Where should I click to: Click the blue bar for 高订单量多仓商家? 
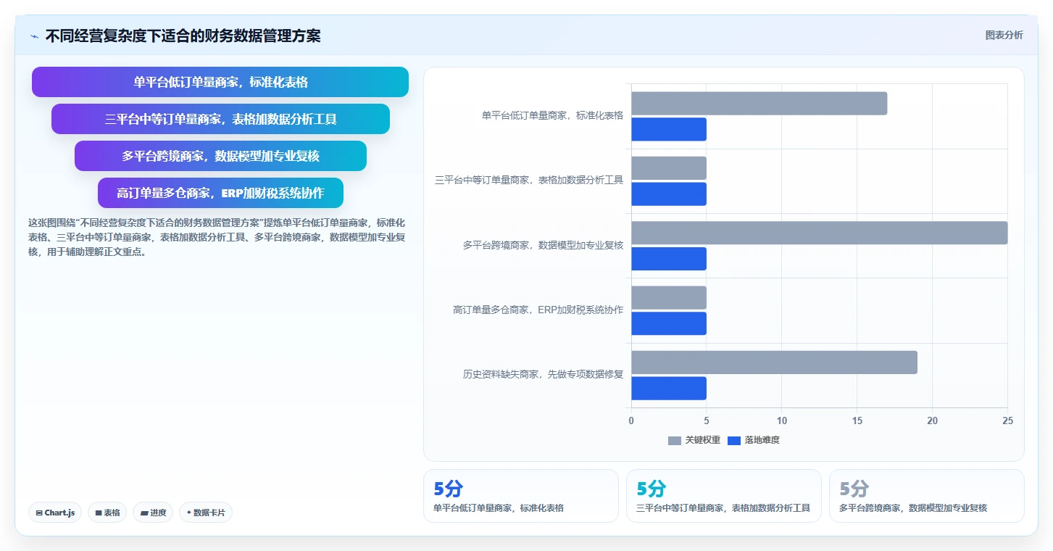tap(669, 323)
